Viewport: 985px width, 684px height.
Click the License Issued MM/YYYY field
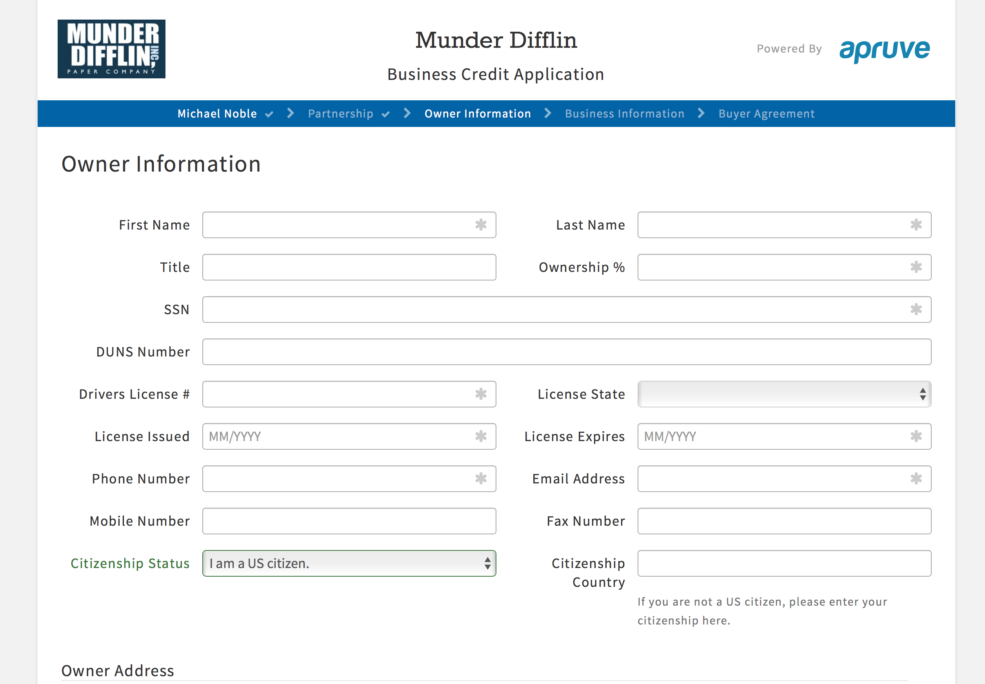click(x=339, y=436)
